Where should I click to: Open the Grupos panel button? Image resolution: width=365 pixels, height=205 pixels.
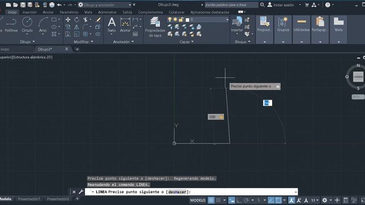(x=283, y=30)
